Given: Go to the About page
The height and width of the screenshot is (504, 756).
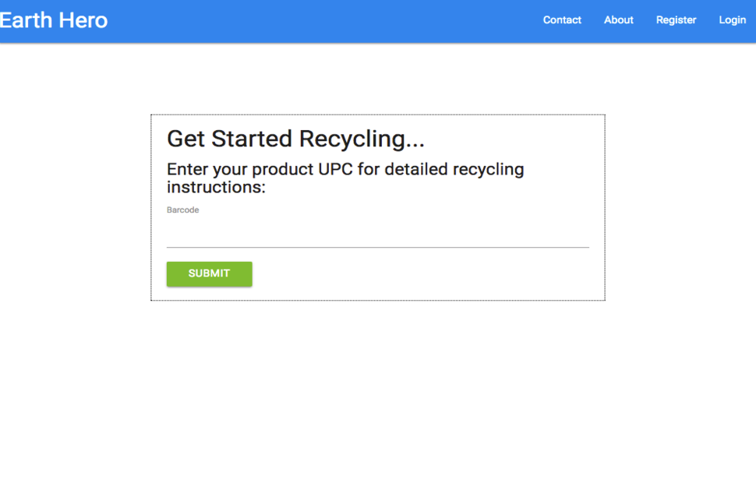Looking at the screenshot, I should point(619,20).
